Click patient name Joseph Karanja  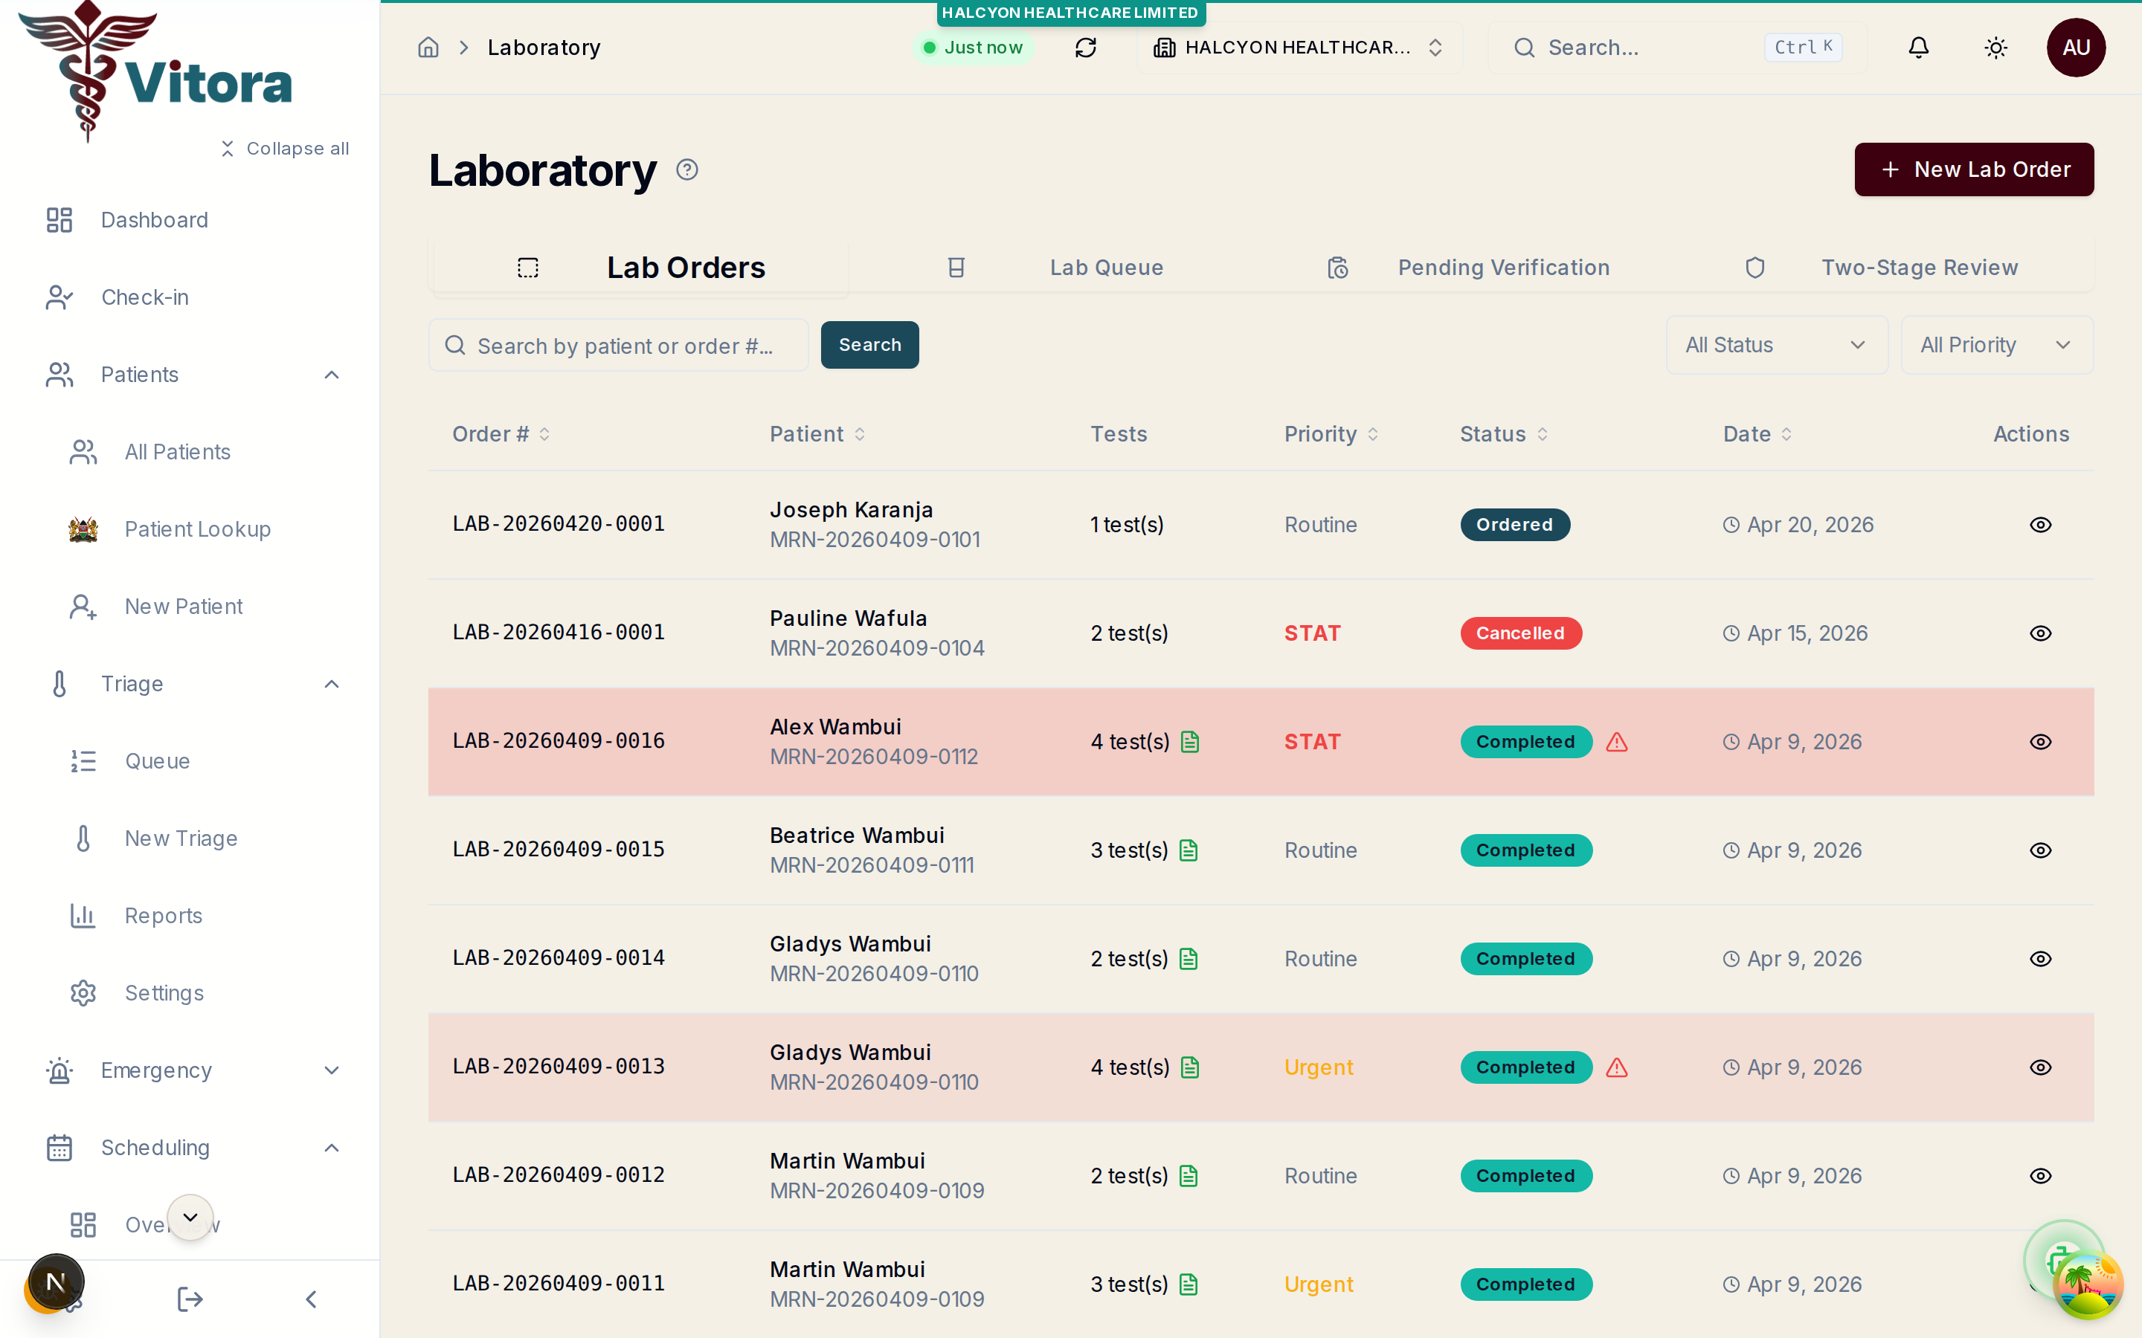click(x=851, y=511)
